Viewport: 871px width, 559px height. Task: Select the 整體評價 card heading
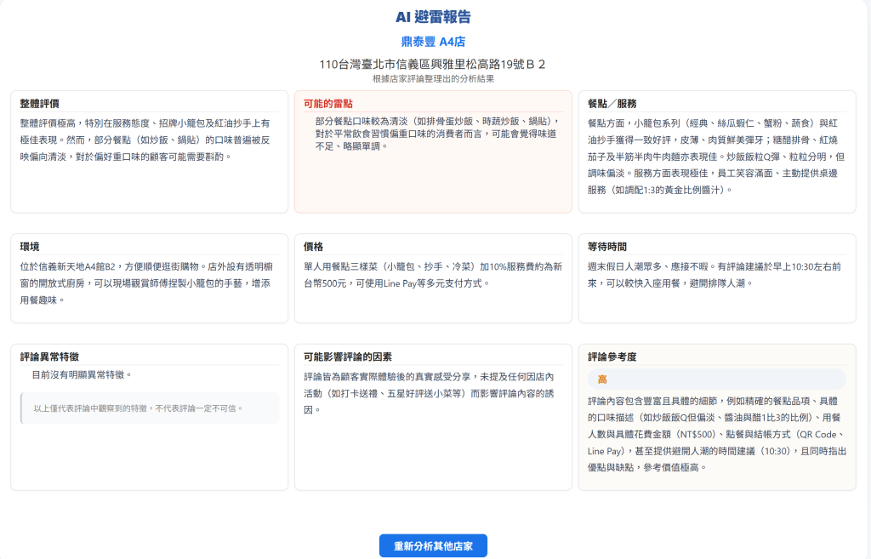[39, 104]
